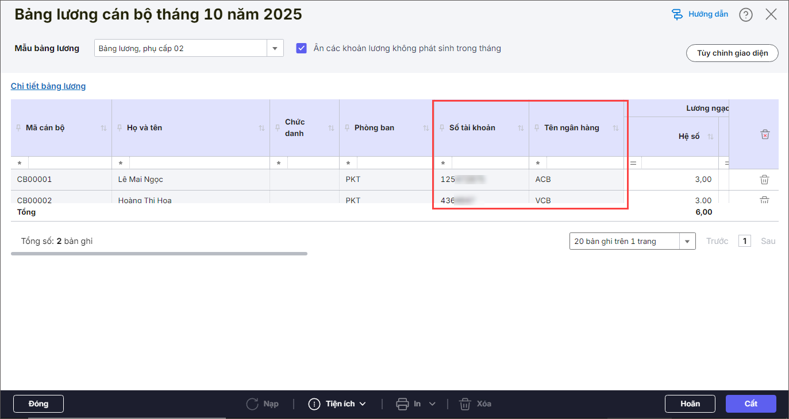Click the In printer icon

[402, 404]
